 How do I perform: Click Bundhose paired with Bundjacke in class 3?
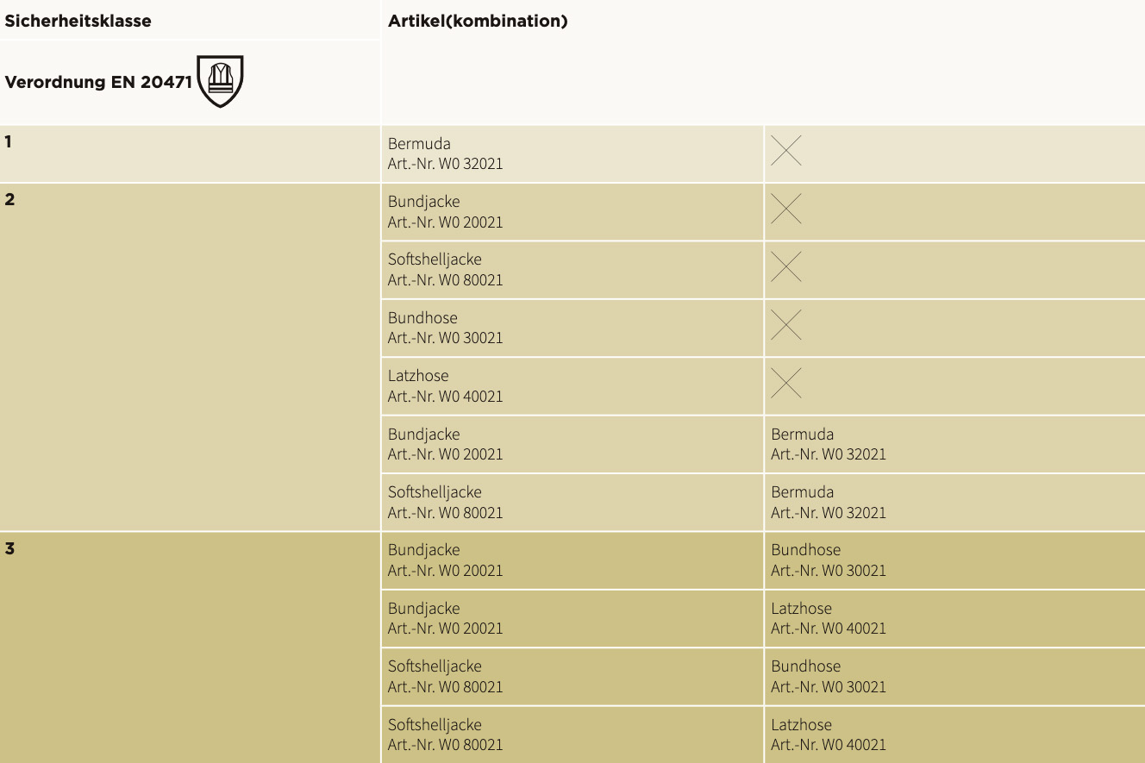[829, 560]
